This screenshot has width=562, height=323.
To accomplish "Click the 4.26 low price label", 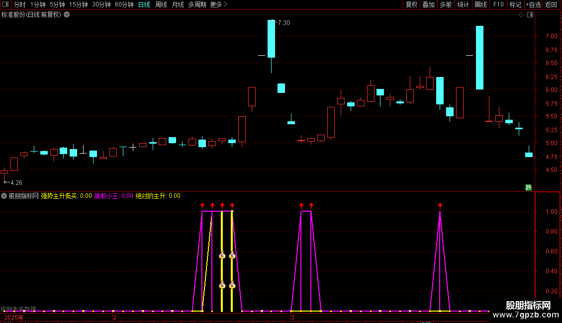I will point(16,183).
